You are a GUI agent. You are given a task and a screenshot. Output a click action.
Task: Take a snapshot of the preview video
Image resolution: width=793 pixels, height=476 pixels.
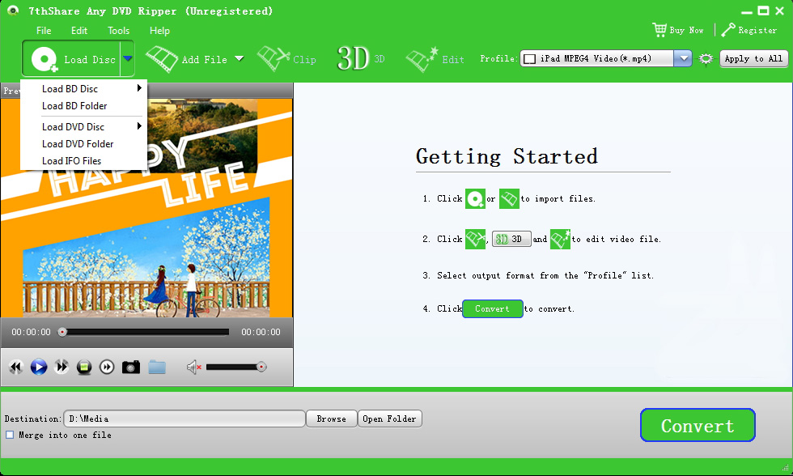[131, 367]
